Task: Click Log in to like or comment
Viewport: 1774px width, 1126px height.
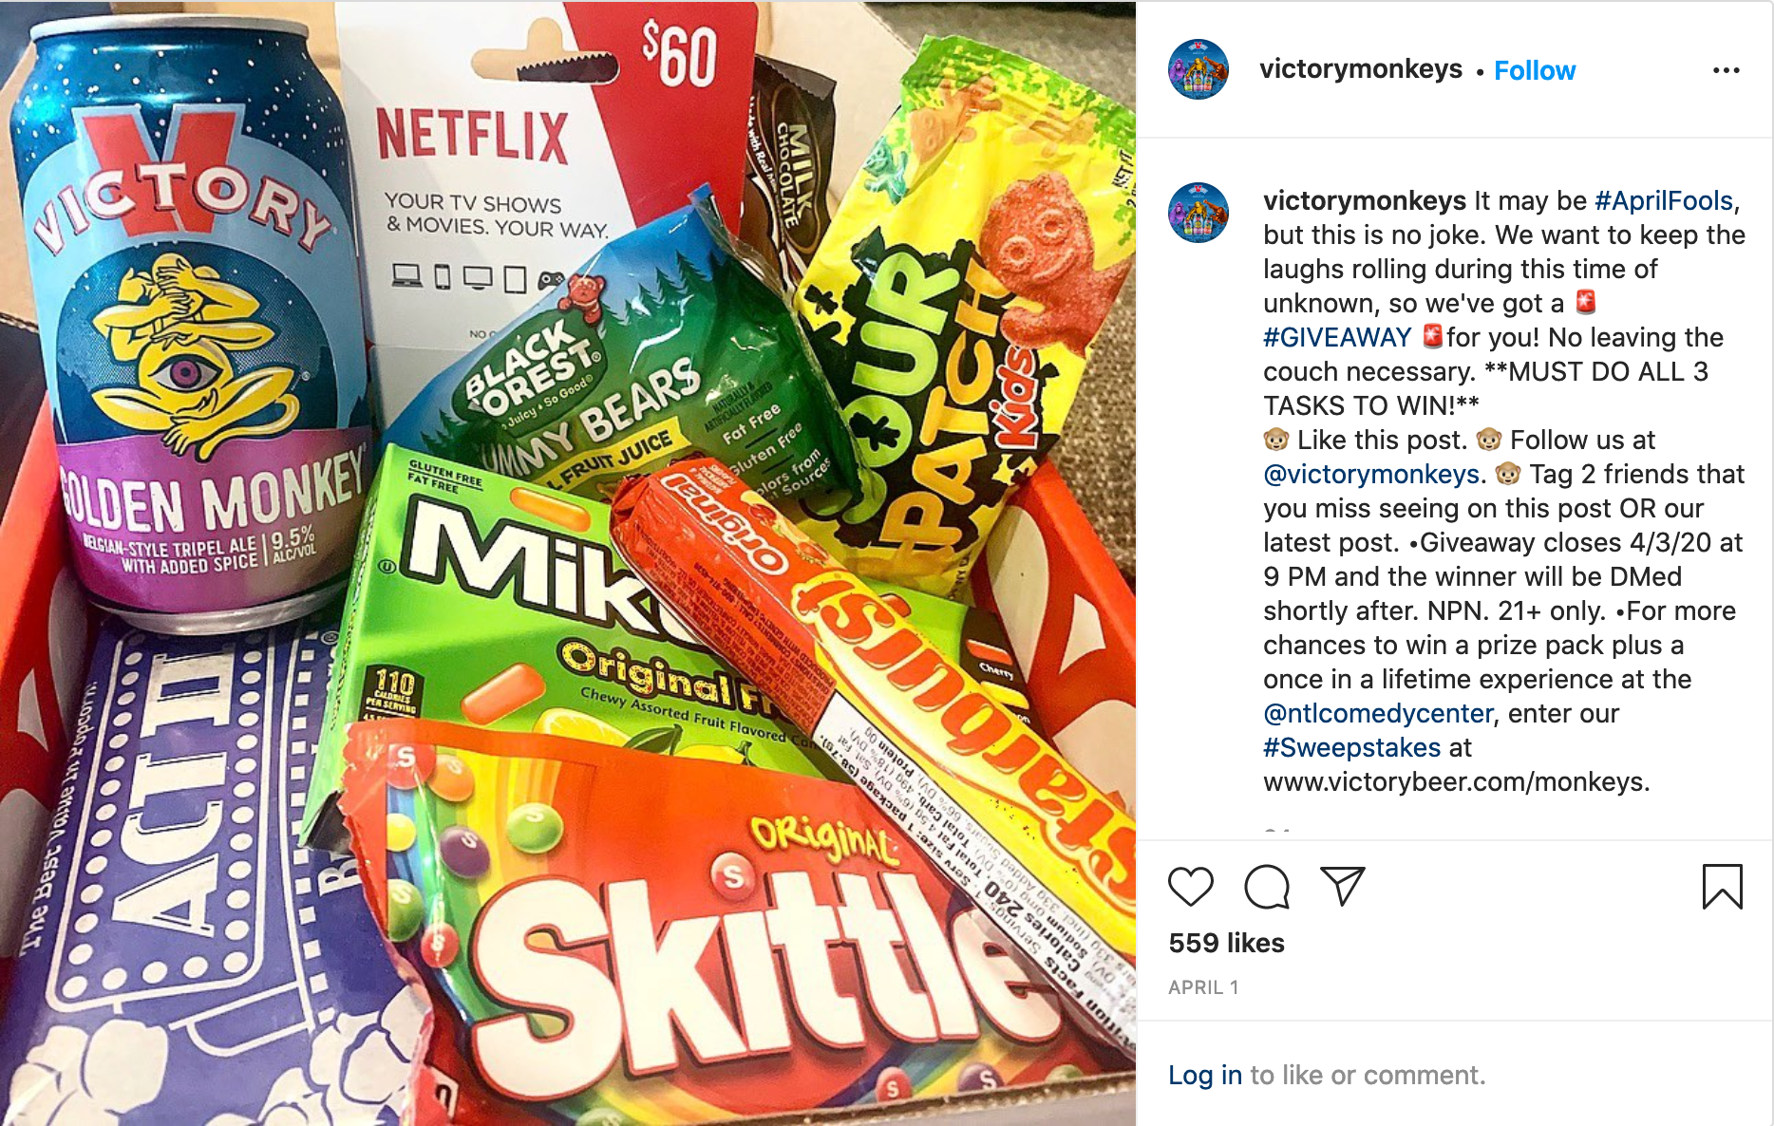Action: (x=1205, y=1075)
